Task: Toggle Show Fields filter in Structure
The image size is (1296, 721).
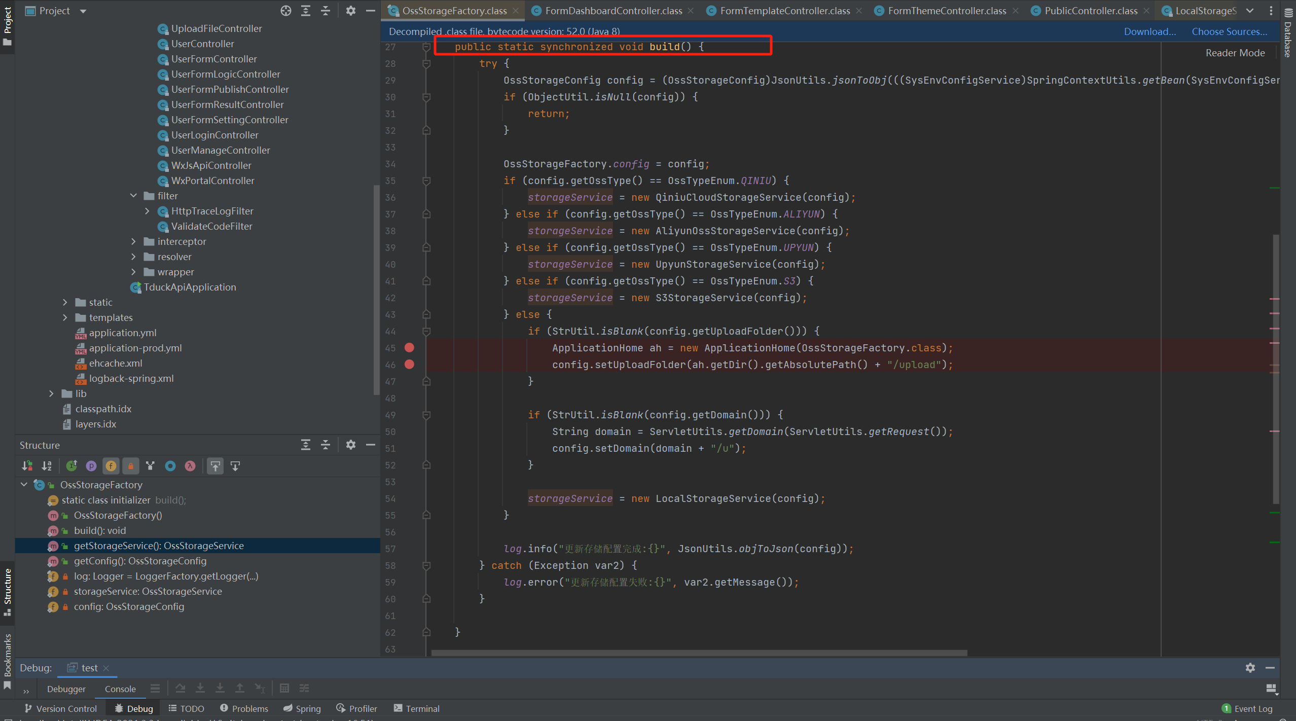Action: [111, 466]
